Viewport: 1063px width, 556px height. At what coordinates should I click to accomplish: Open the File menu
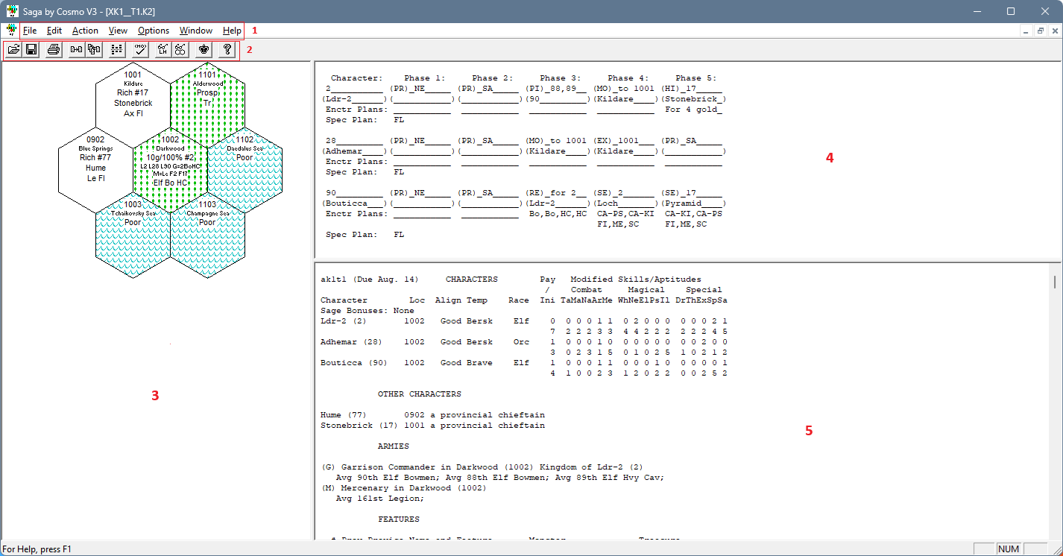click(29, 31)
